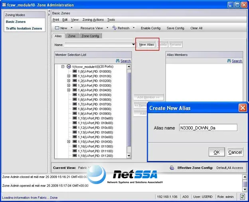Screen dimensions: 249x202
Task: Select Traffic Isolation Zones mode
Action: pos(24,28)
